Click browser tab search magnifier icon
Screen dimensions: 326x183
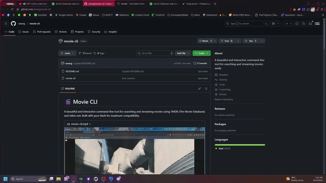pos(308,4)
